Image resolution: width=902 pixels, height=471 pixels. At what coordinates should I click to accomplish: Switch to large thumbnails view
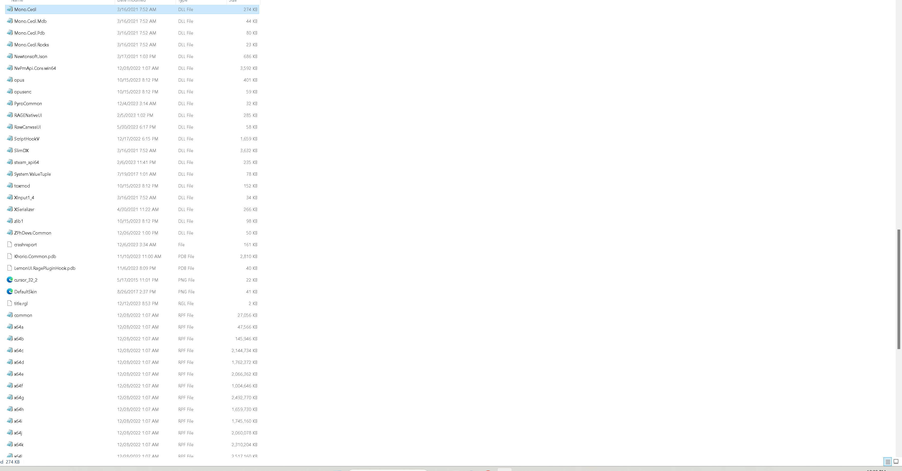[896, 462]
